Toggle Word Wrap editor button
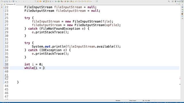Screen dimensions: 184x103 pos(48,1)
